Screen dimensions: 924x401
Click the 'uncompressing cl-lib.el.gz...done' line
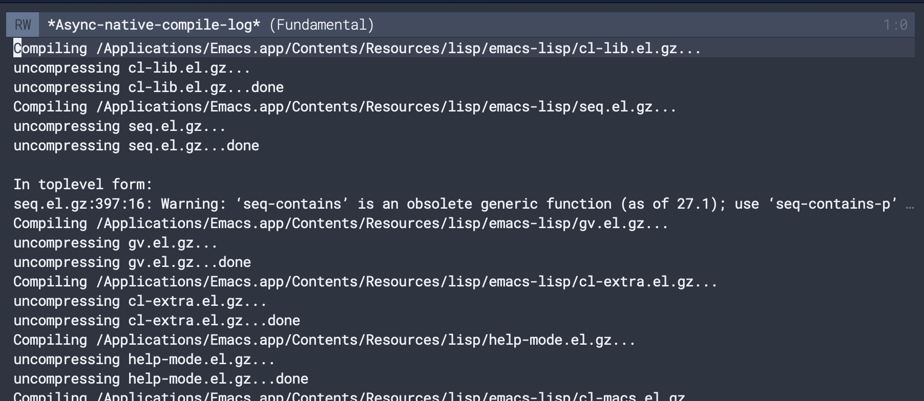point(149,87)
